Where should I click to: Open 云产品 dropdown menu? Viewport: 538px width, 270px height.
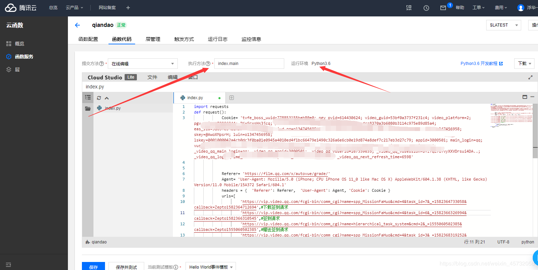click(74, 8)
